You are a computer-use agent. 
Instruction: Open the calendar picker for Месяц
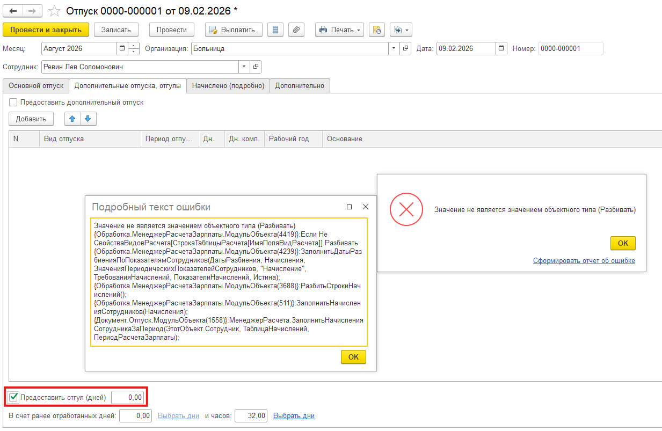122,48
